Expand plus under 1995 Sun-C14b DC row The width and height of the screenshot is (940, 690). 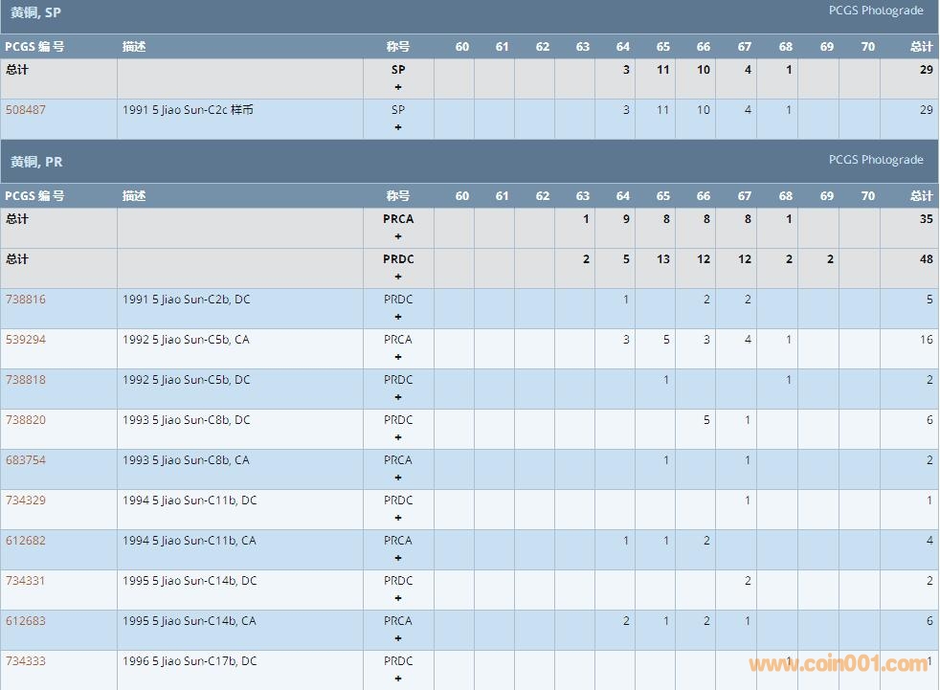(x=398, y=598)
